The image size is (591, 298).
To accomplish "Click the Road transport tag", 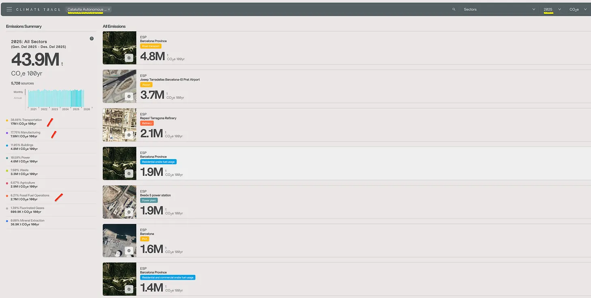I will click(151, 46).
